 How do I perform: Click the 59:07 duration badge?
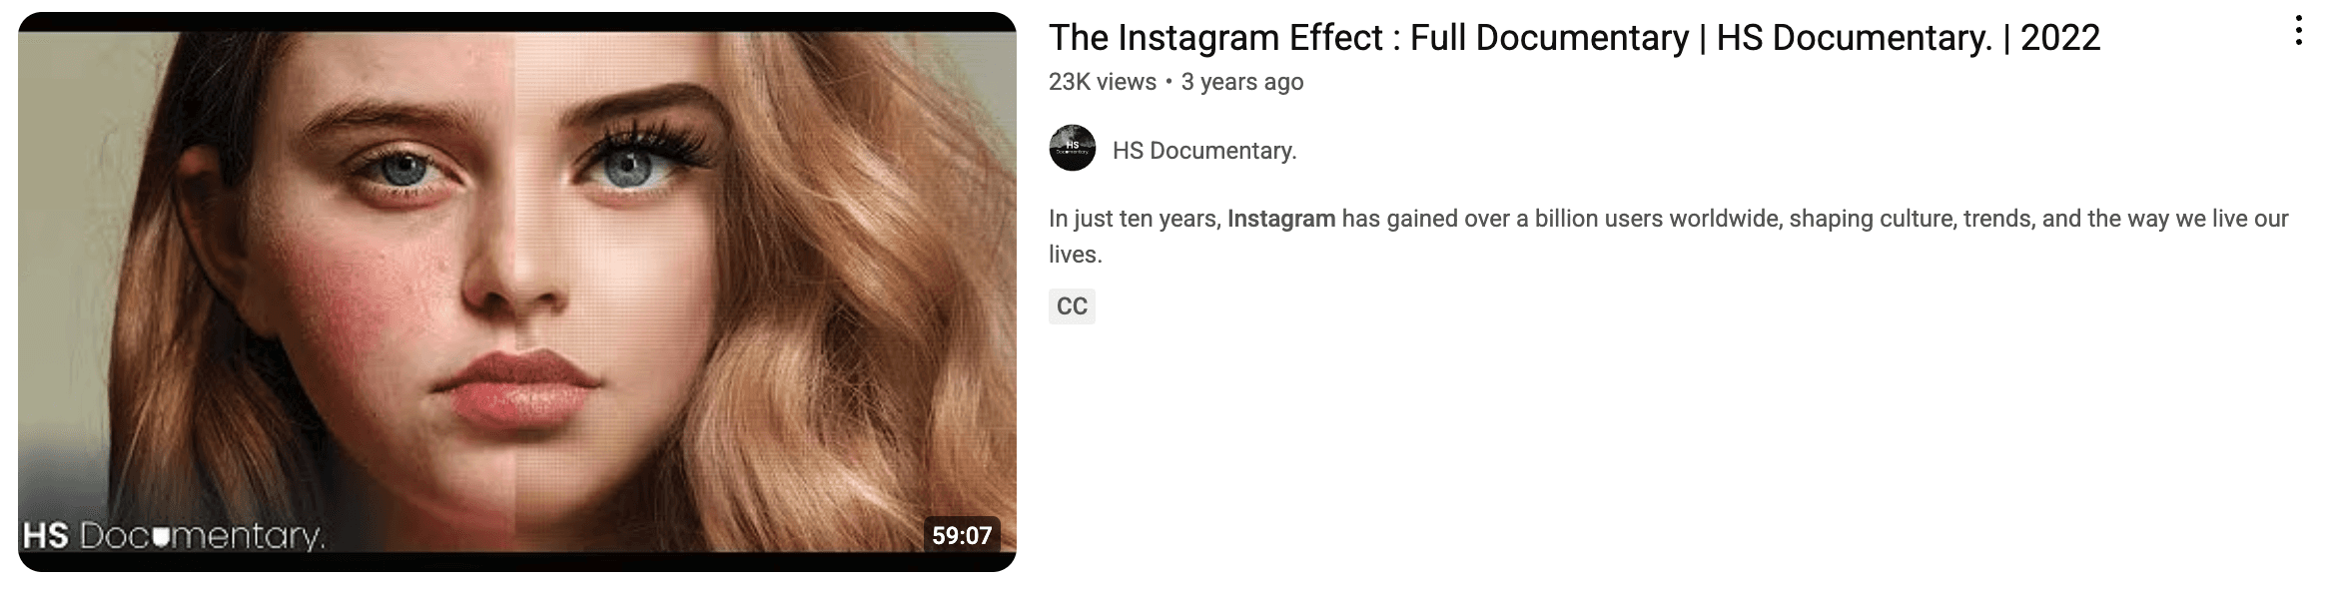point(962,536)
